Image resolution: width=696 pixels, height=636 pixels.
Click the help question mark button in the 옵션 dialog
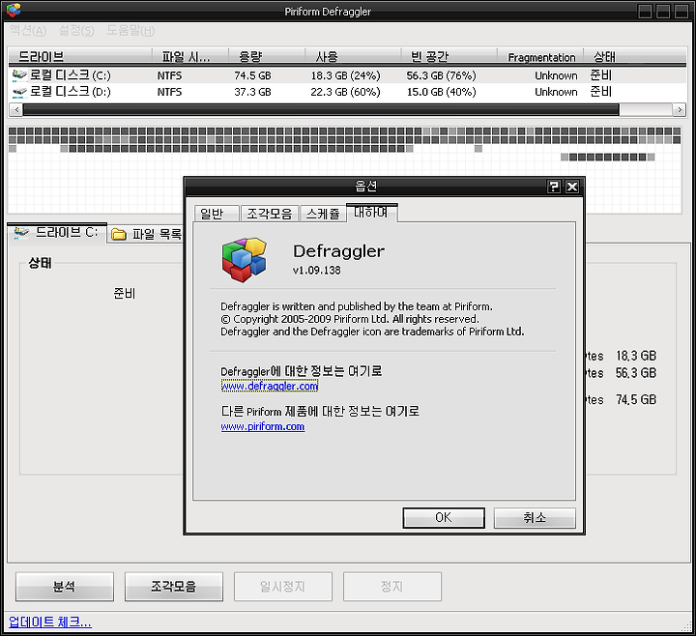point(554,187)
